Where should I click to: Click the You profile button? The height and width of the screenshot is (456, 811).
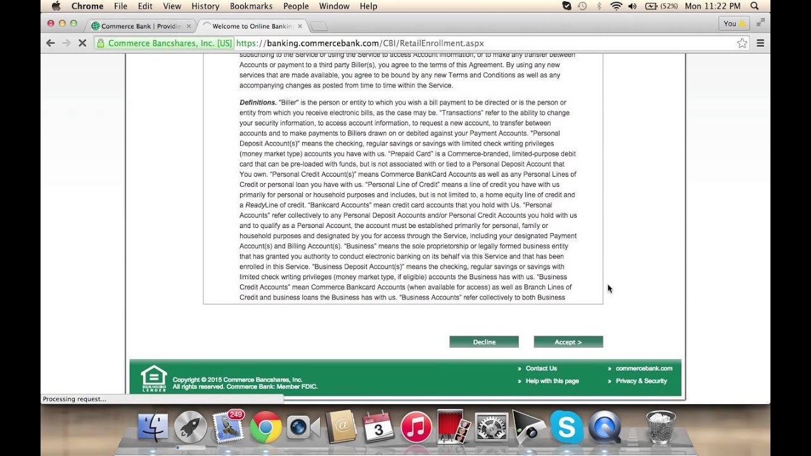coord(734,23)
